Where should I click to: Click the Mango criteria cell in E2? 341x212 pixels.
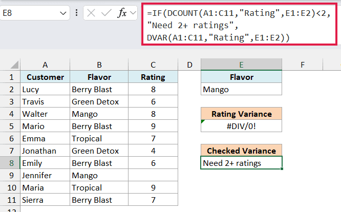point(241,90)
